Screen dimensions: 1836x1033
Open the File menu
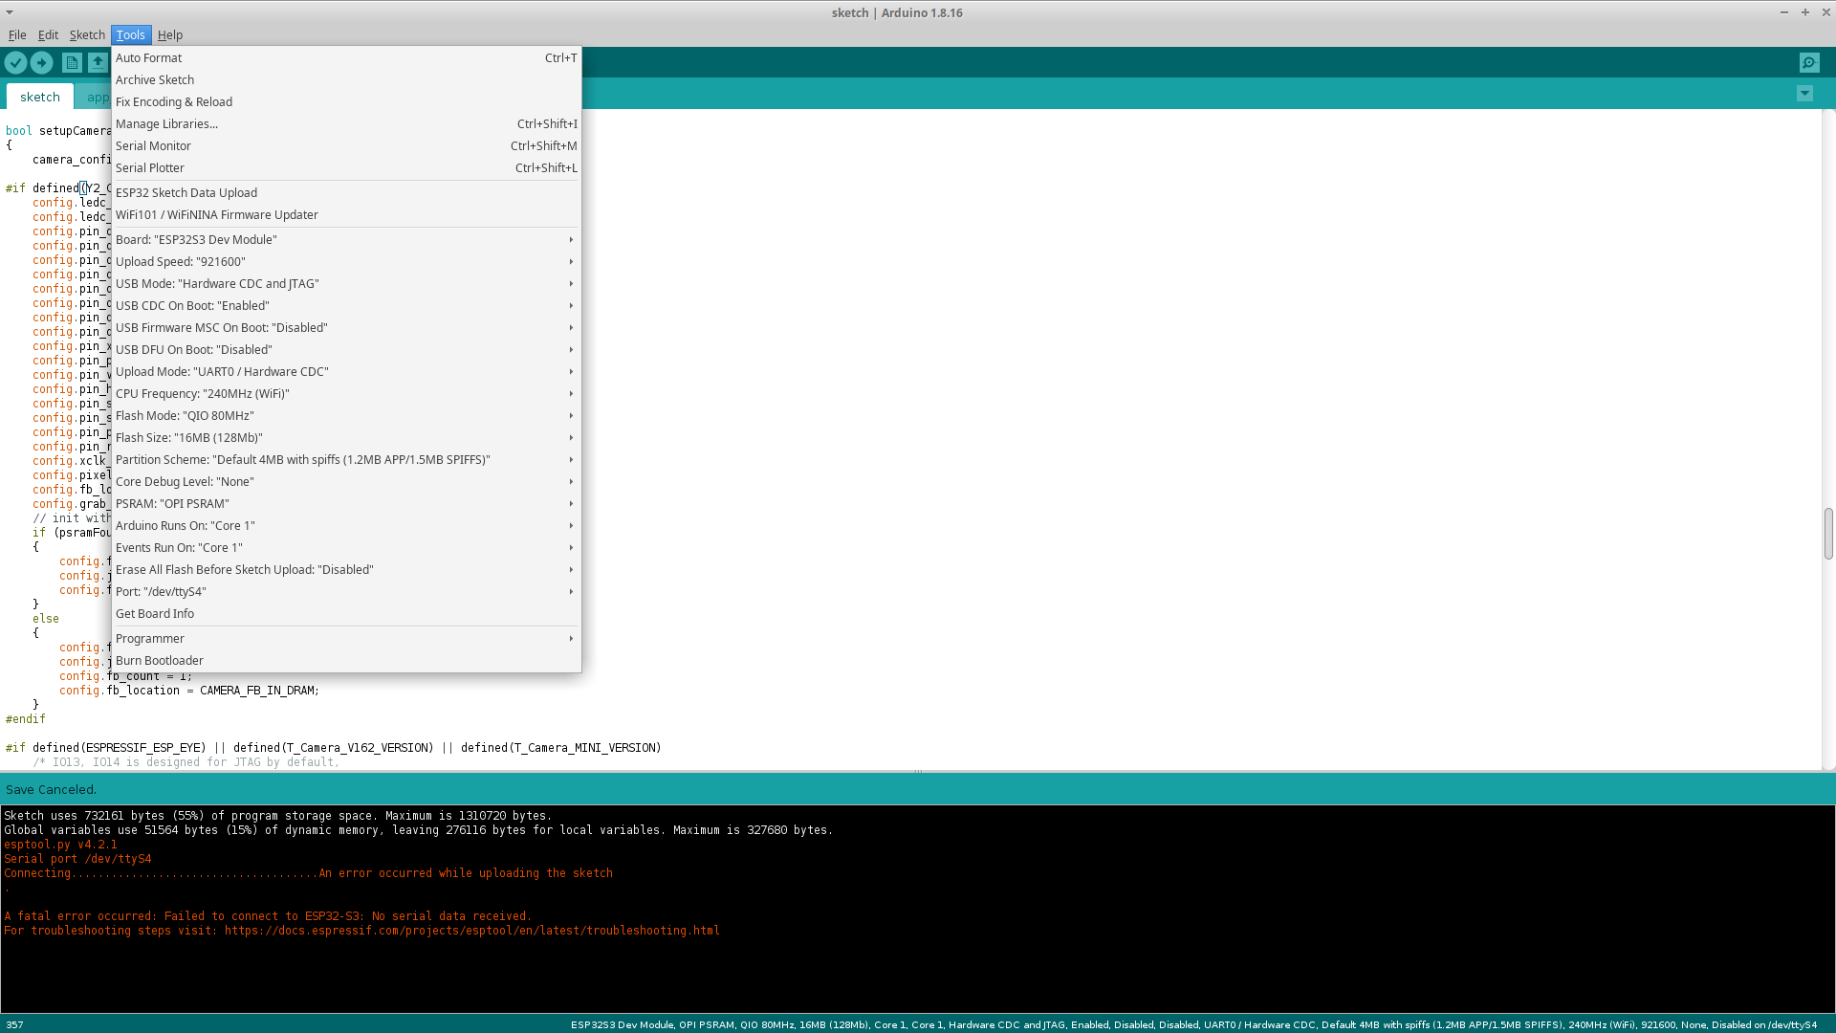coord(17,34)
